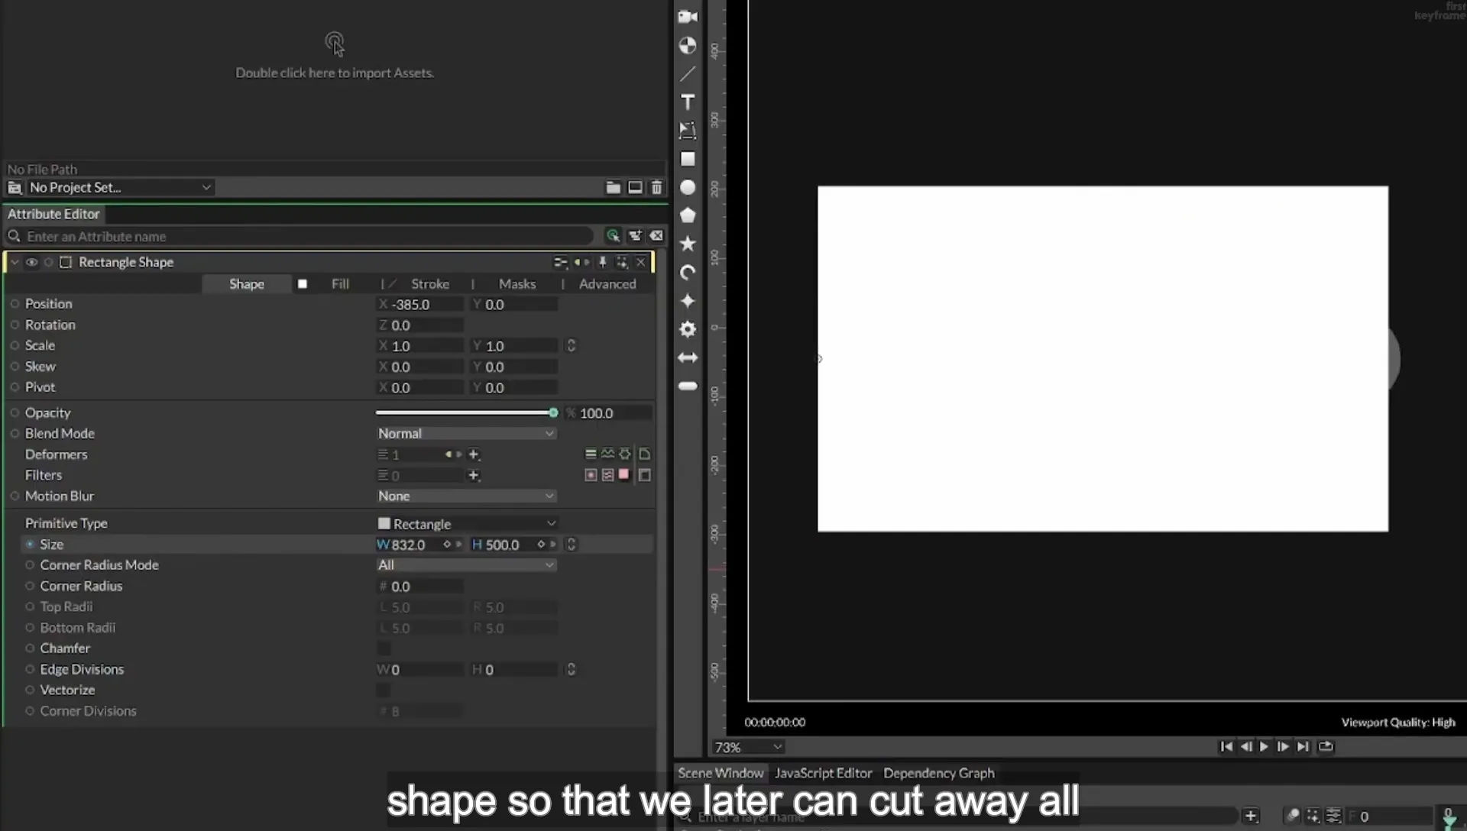The width and height of the screenshot is (1467, 831).
Task: Open the JavaScript Editor tab
Action: click(x=823, y=773)
